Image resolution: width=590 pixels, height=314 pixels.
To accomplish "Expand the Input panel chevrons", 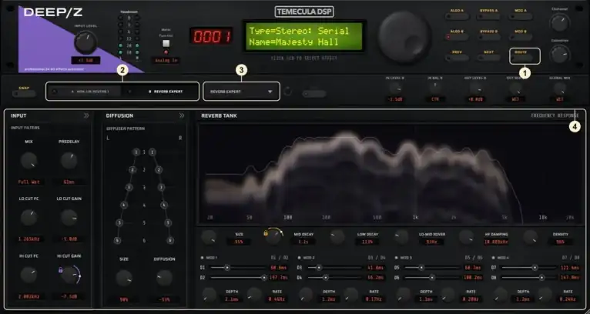I will [x=86, y=115].
